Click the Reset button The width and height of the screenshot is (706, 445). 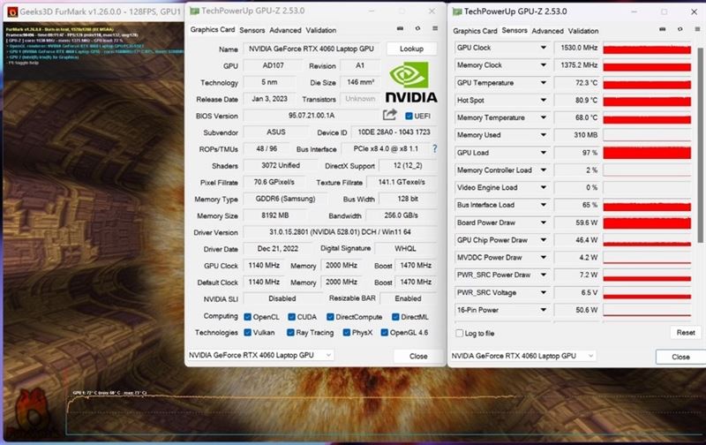pos(686,332)
